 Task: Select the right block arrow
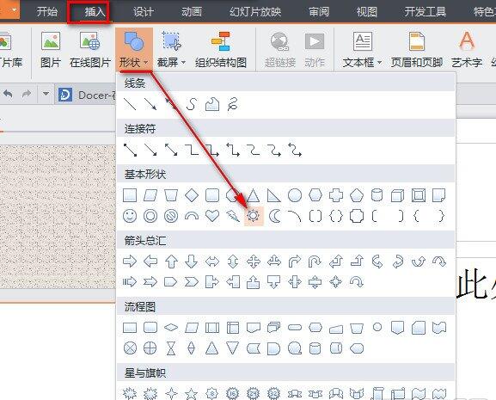[x=130, y=262]
